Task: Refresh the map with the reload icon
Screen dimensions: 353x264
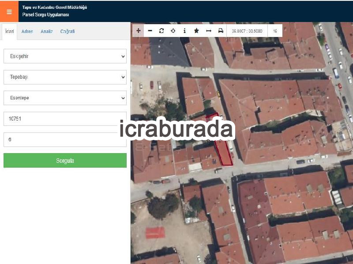Action: coord(161,31)
